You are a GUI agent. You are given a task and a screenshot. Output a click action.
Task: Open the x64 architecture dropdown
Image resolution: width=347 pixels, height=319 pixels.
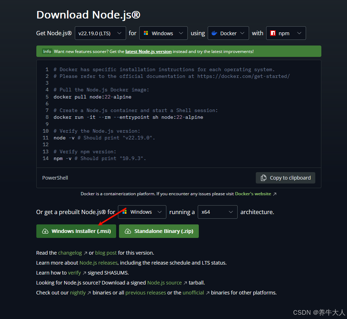click(218, 212)
